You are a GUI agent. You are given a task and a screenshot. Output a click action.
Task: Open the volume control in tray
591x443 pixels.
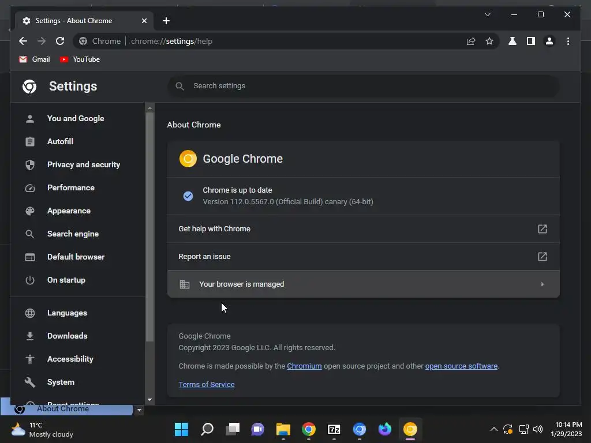538,429
